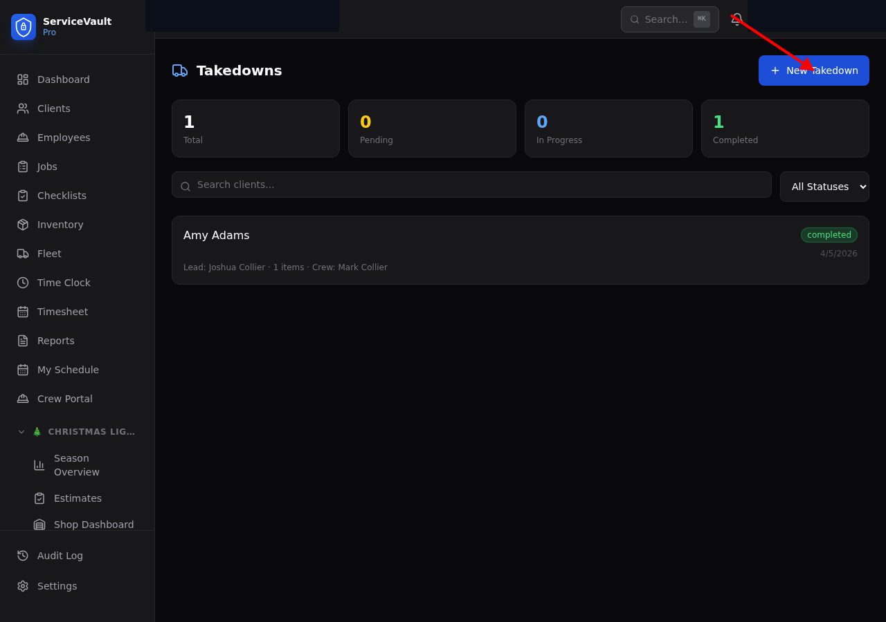Focus the global Search box in header

666,19
